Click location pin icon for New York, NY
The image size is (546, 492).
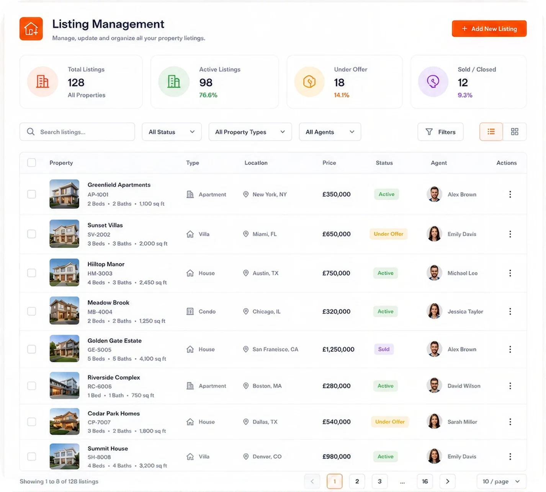(x=246, y=194)
